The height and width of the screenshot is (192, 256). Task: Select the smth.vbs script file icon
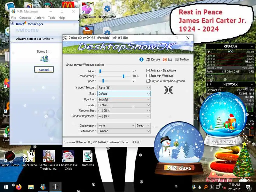click(88, 158)
